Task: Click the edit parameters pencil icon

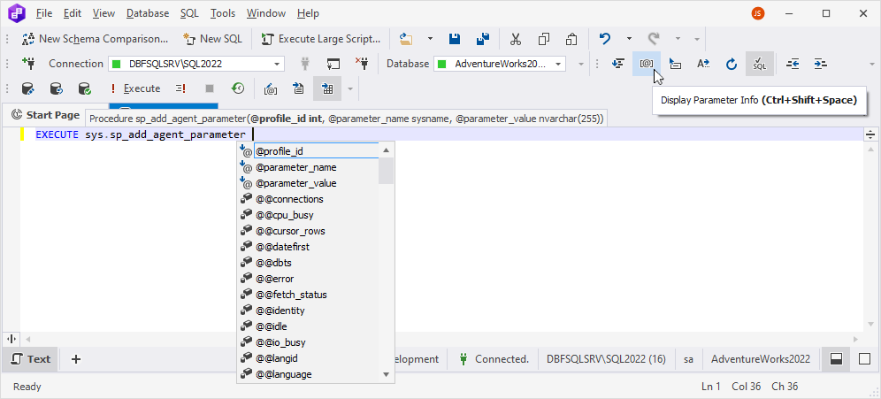Action: [271, 88]
